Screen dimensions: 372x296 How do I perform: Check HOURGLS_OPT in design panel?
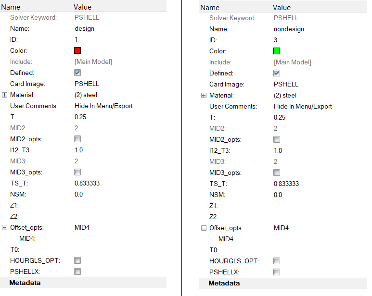pos(77,260)
